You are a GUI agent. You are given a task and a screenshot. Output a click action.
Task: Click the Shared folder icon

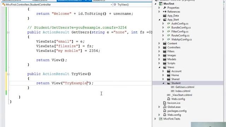tap(169, 79)
